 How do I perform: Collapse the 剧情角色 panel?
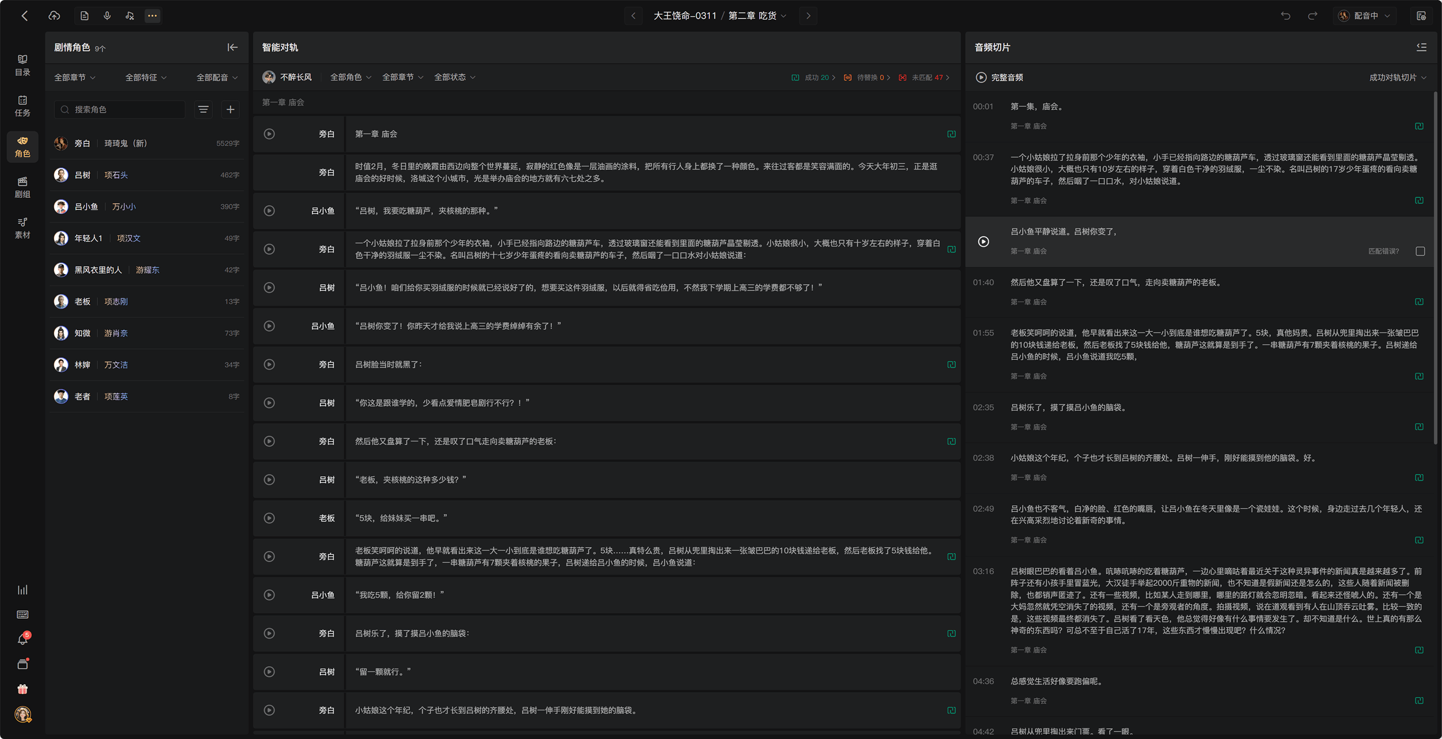232,48
